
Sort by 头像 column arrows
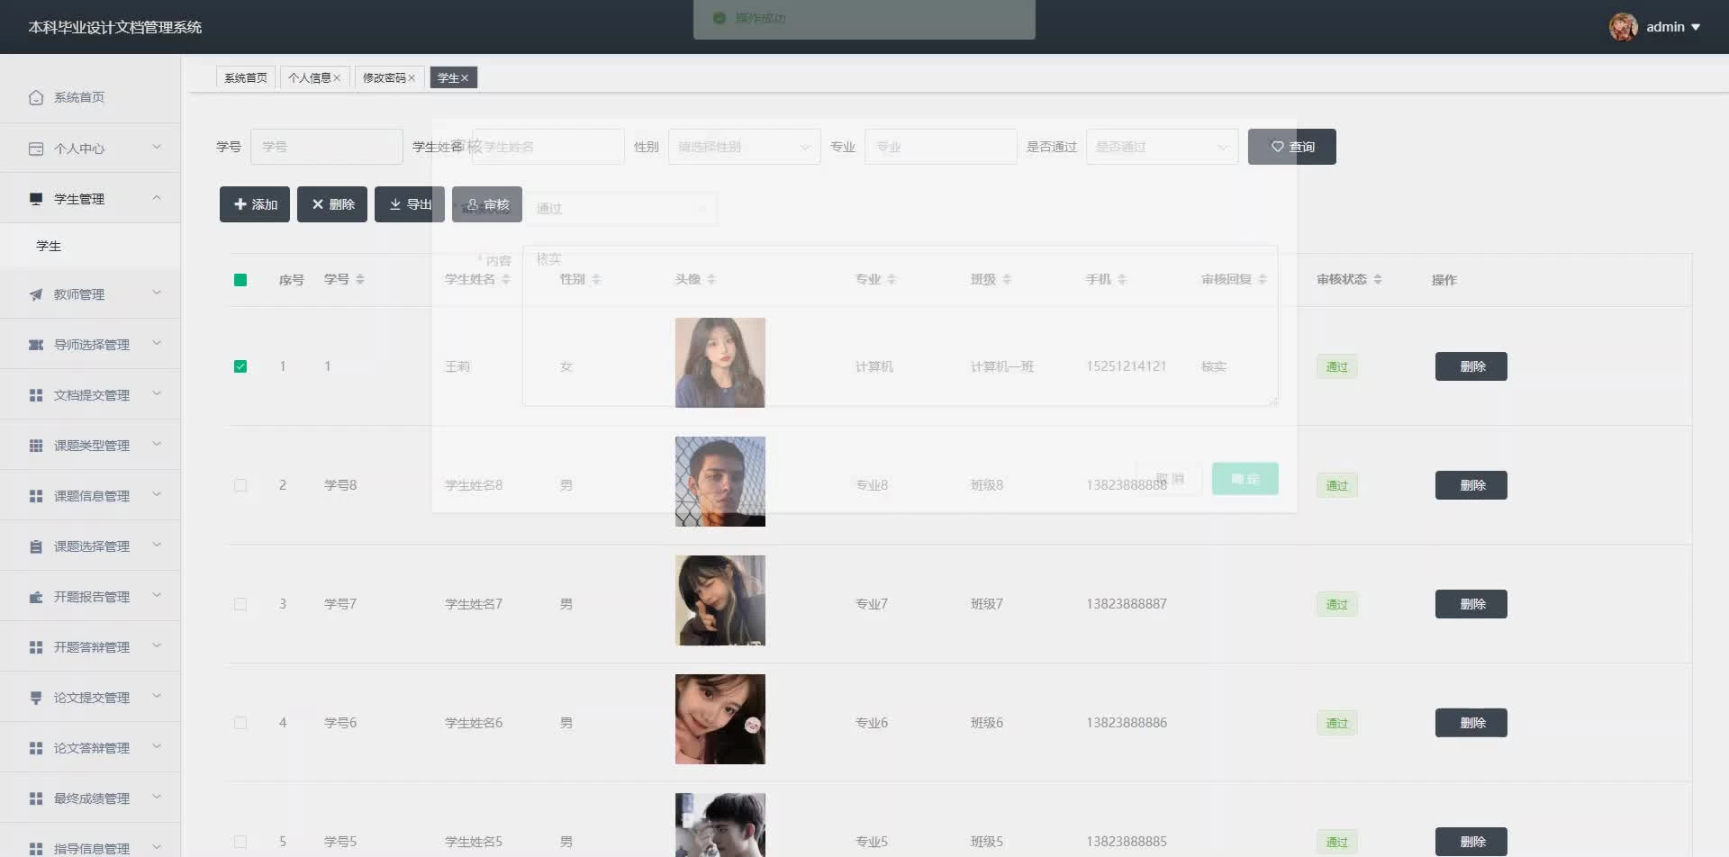point(711,279)
